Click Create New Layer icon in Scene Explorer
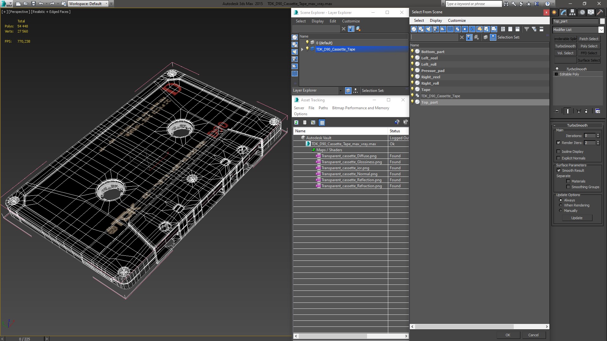 click(358, 29)
